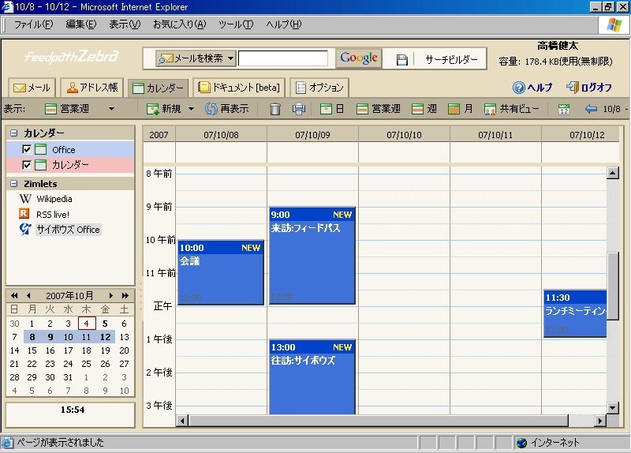Select date 19 in mini calendar
The width and height of the screenshot is (631, 453).
(x=105, y=350)
